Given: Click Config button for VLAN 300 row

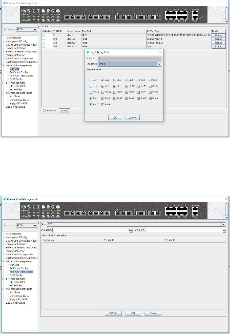Looking at the screenshot, I should click(x=219, y=47).
